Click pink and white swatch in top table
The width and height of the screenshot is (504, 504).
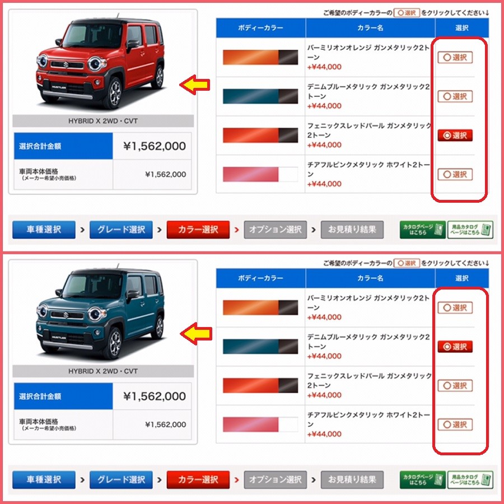pyautogui.click(x=260, y=174)
